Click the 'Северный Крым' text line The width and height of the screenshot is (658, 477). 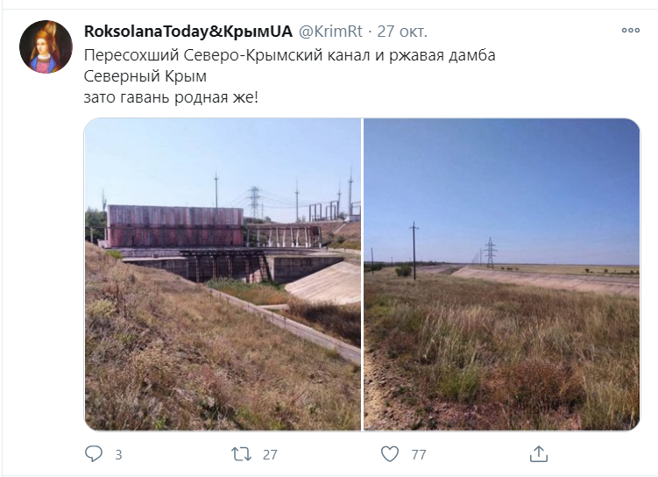pos(145,76)
